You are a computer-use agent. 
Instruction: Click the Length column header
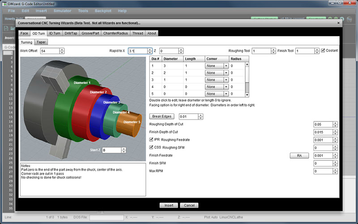(194, 59)
